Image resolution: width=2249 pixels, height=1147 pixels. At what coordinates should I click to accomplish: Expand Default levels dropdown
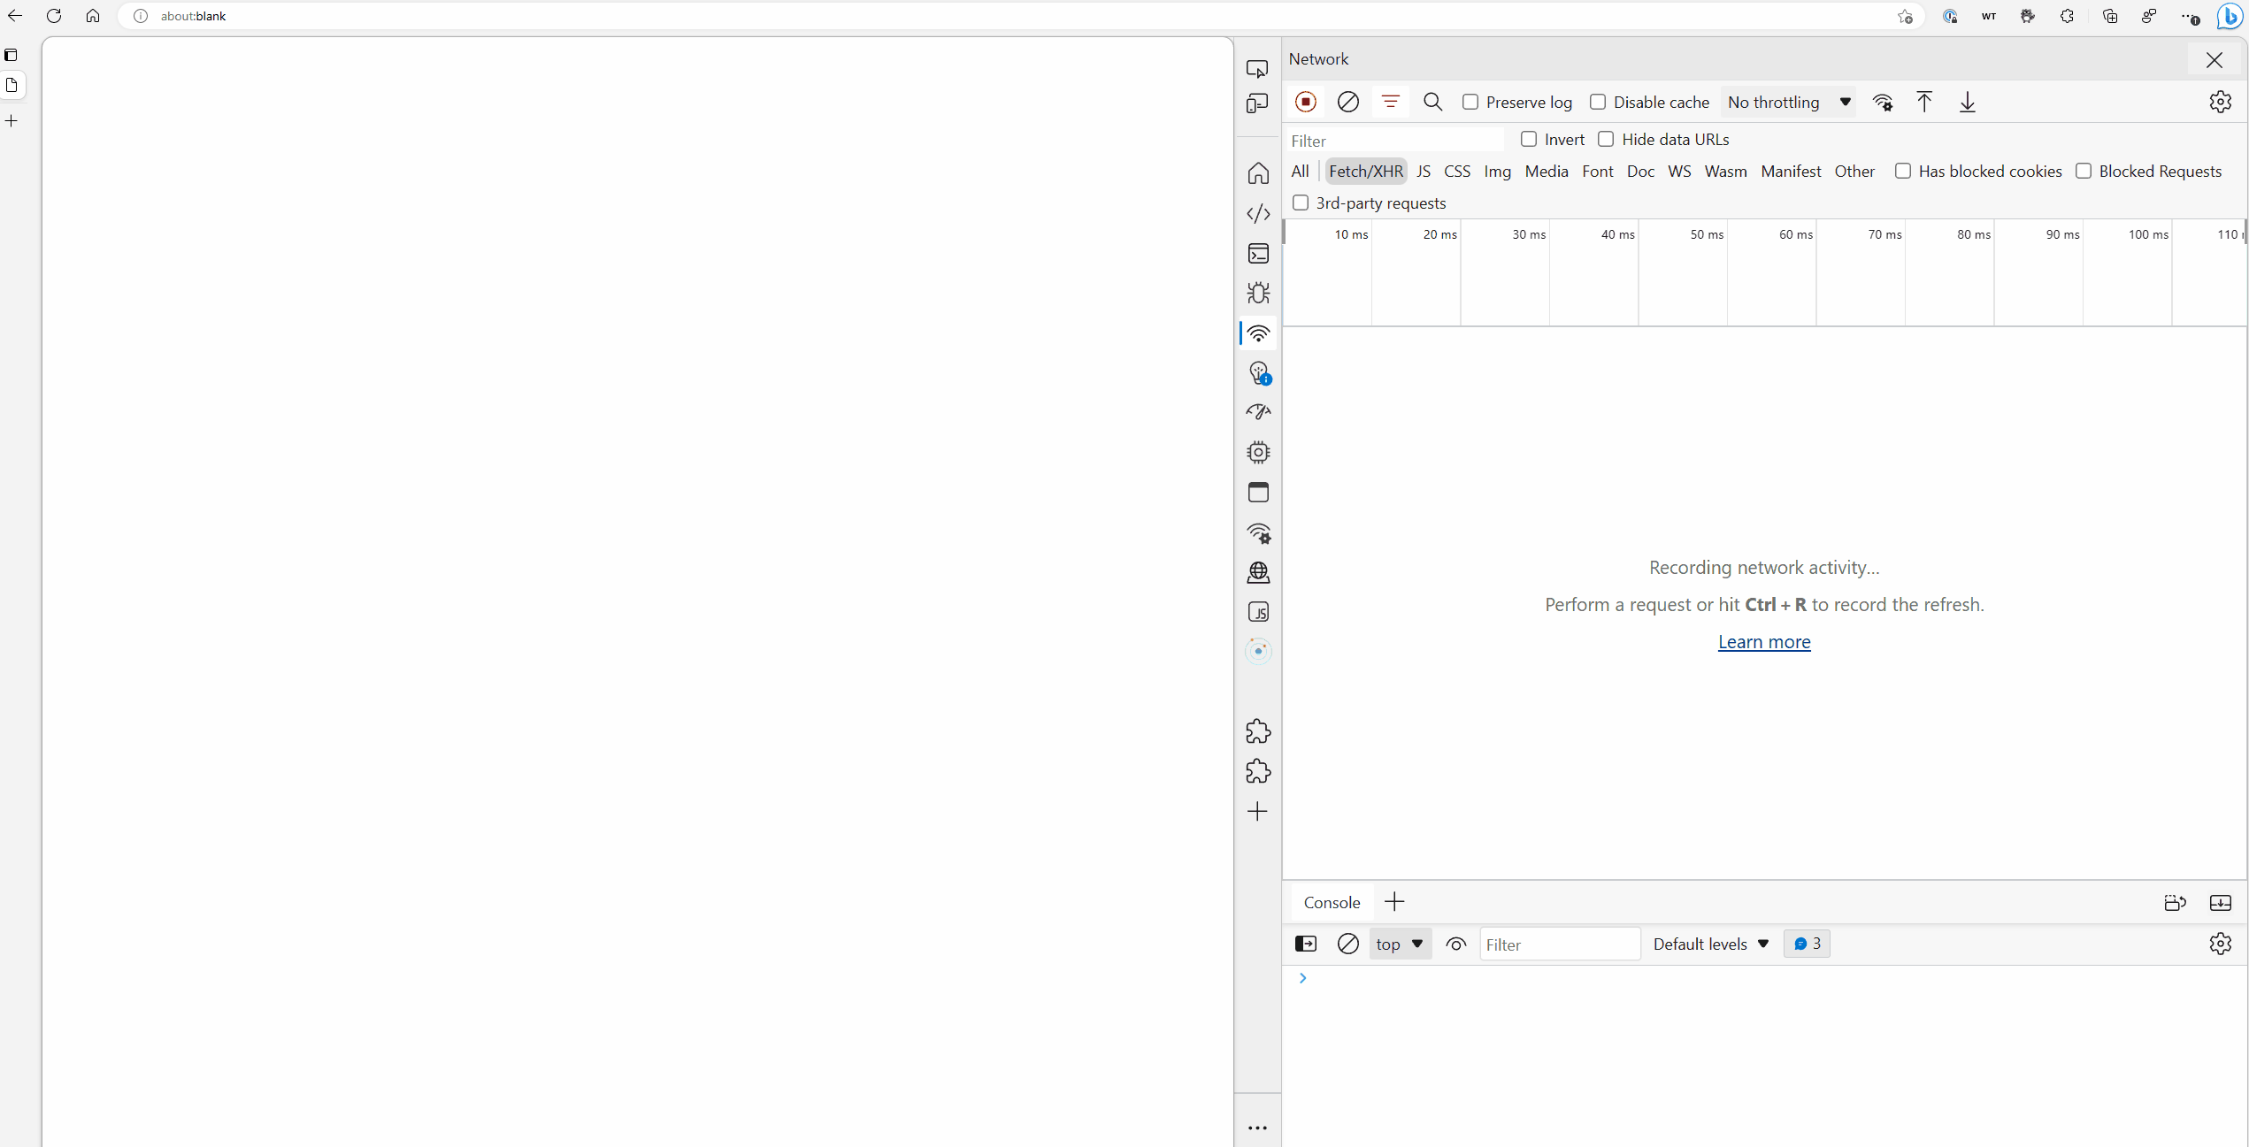tap(1710, 944)
